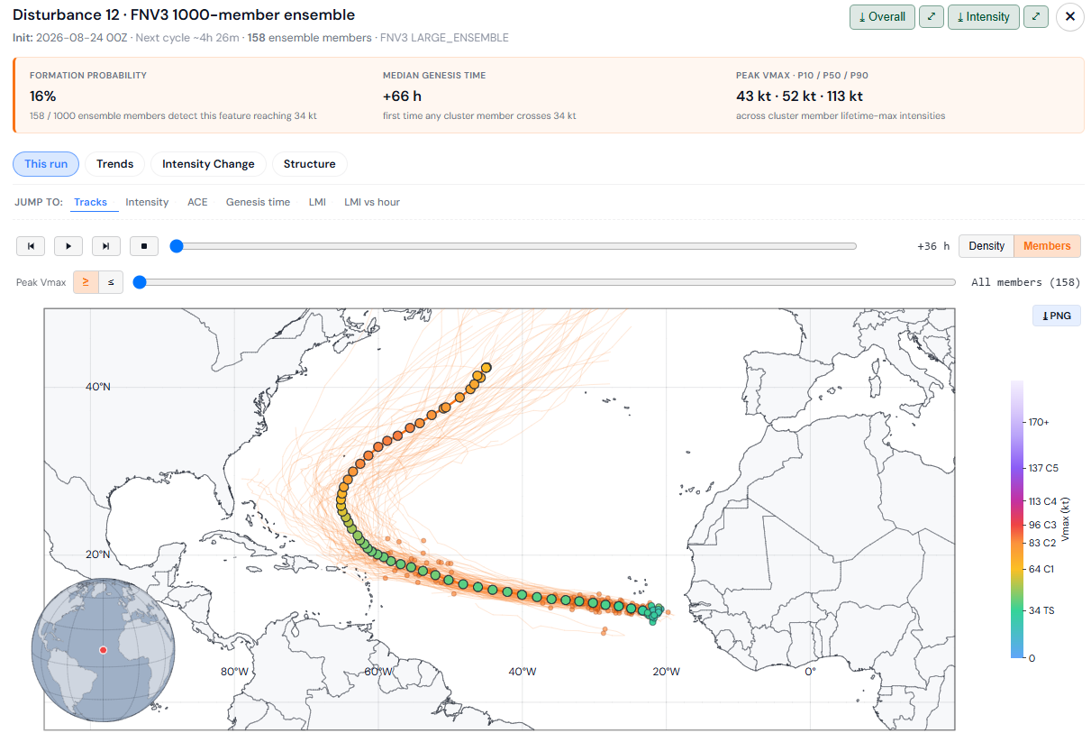
Task: Skip to first frame in playback controls
Action: pyautogui.click(x=31, y=245)
